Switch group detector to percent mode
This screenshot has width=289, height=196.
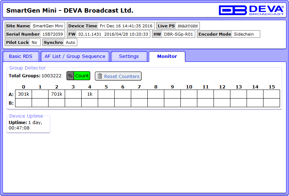70,76
